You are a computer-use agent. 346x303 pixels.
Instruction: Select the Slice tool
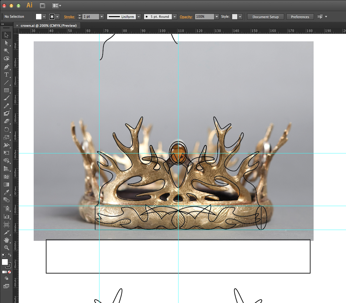tap(6, 232)
